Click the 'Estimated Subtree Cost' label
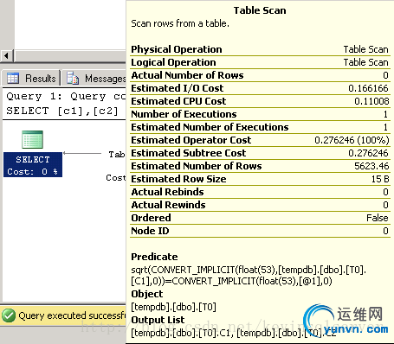The width and height of the screenshot is (394, 344). [189, 153]
